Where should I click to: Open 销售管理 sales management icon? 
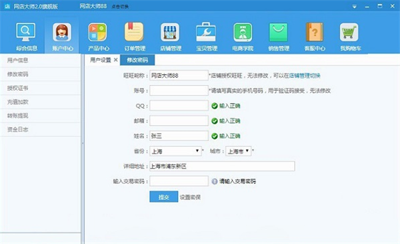279,32
